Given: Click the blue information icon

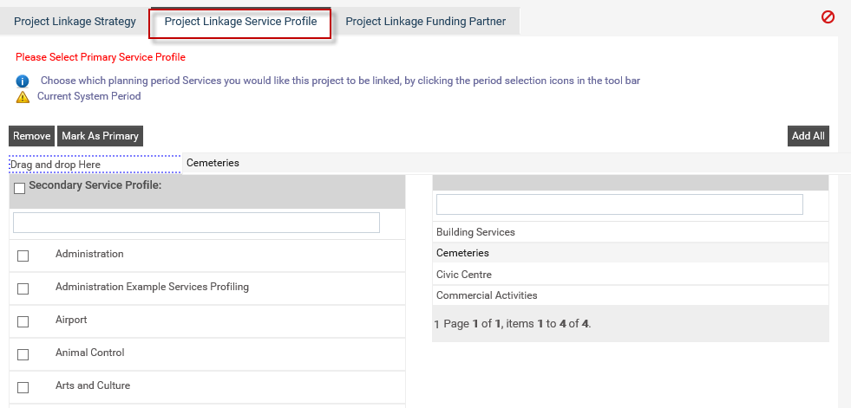Looking at the screenshot, I should pos(23,81).
